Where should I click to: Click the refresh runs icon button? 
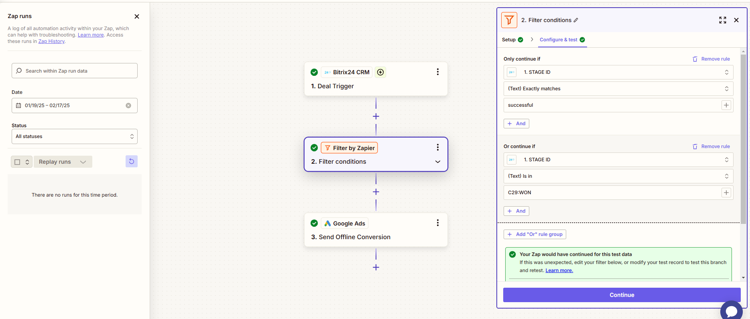tap(132, 161)
